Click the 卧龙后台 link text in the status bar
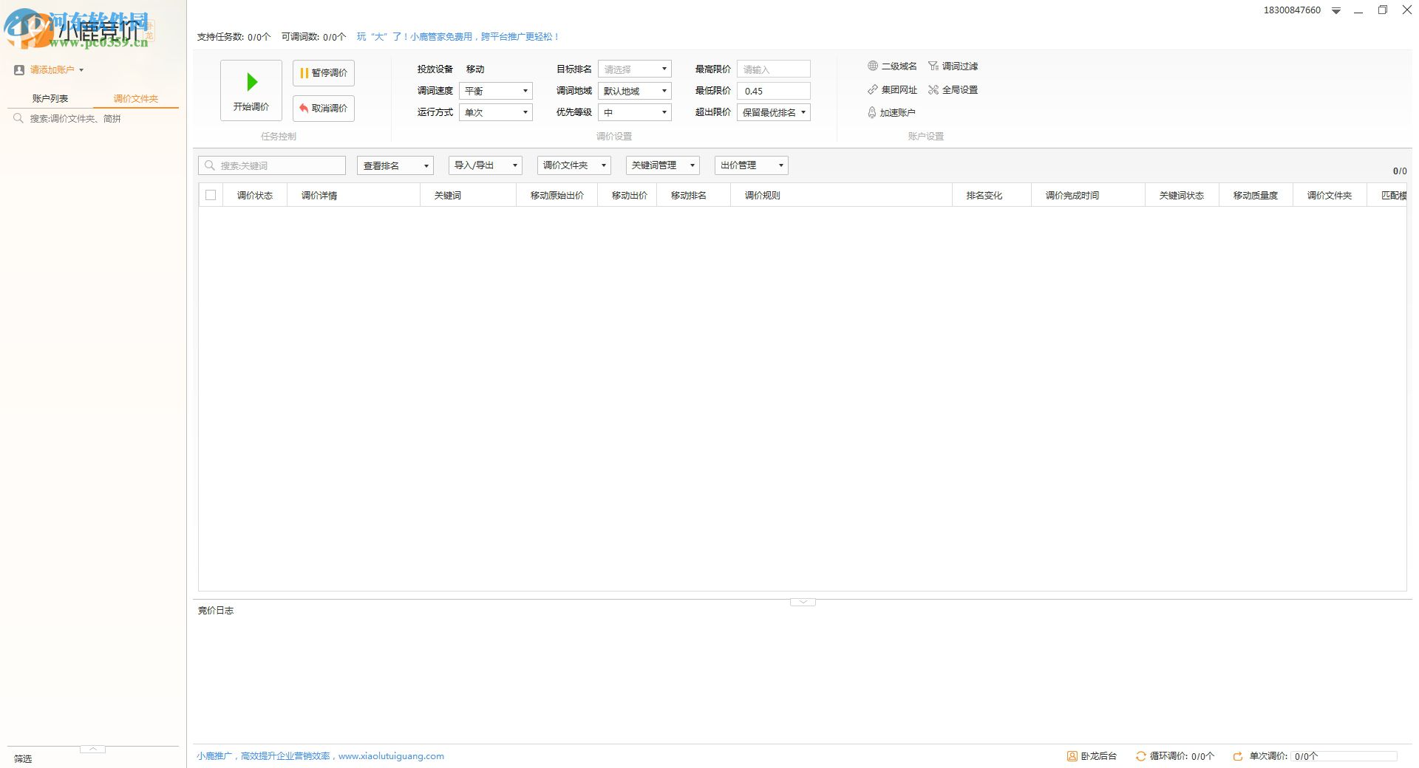The height and width of the screenshot is (768, 1419). [x=1099, y=756]
